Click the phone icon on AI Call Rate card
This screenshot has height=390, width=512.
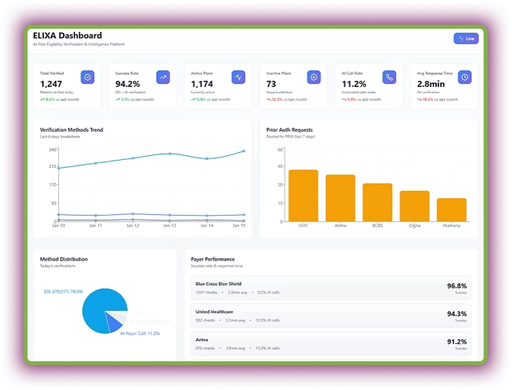[x=389, y=77]
